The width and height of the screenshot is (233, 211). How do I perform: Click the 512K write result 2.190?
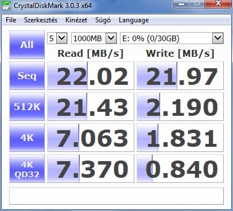180,107
